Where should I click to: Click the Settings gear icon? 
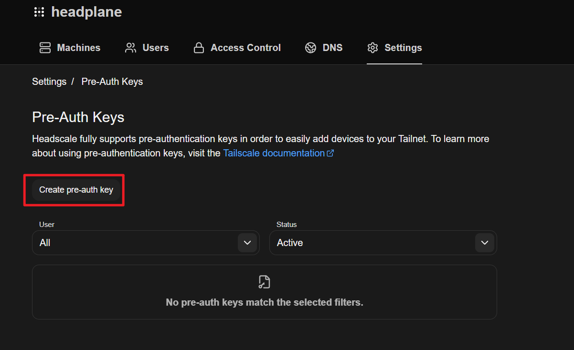tap(372, 48)
